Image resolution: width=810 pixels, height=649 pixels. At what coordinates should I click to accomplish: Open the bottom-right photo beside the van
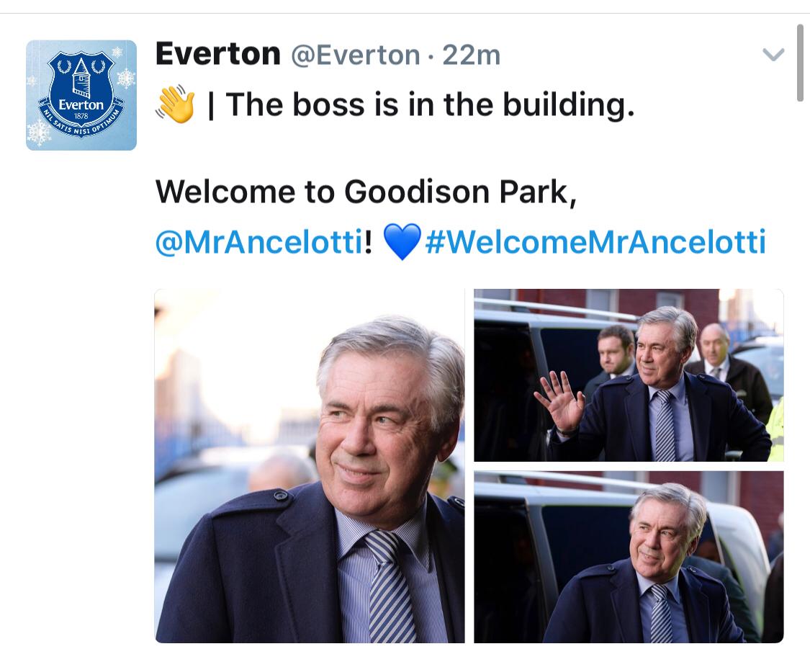628,556
